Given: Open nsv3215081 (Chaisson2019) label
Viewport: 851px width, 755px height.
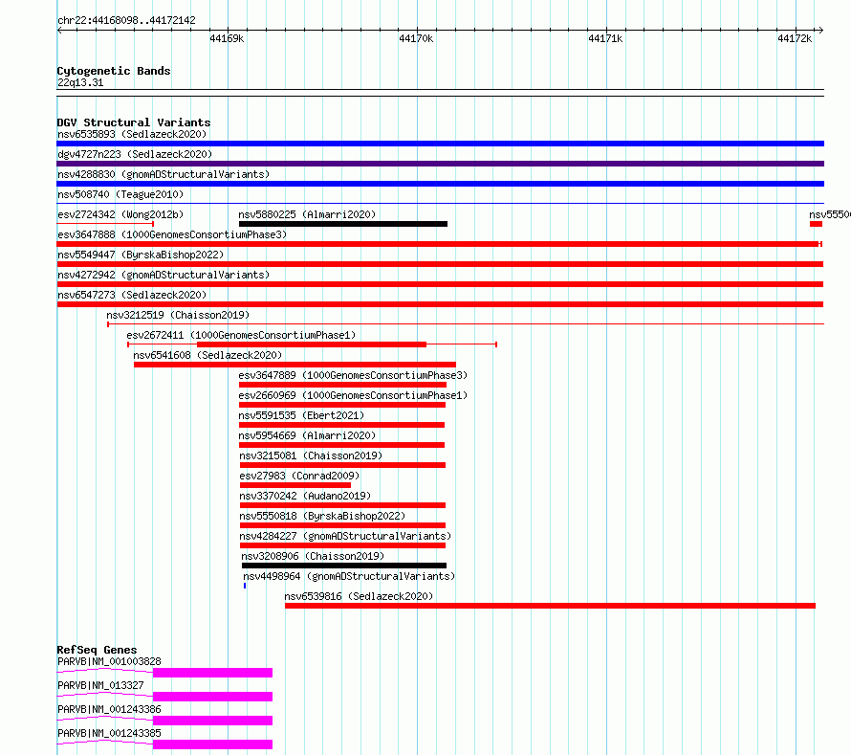Looking at the screenshot, I should [x=311, y=455].
